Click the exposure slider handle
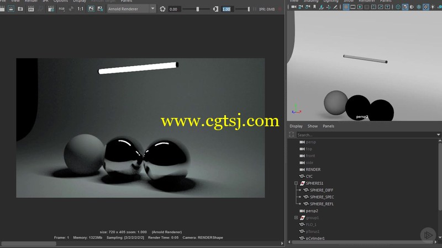Viewport: 442px width, 248px height. click(198, 9)
